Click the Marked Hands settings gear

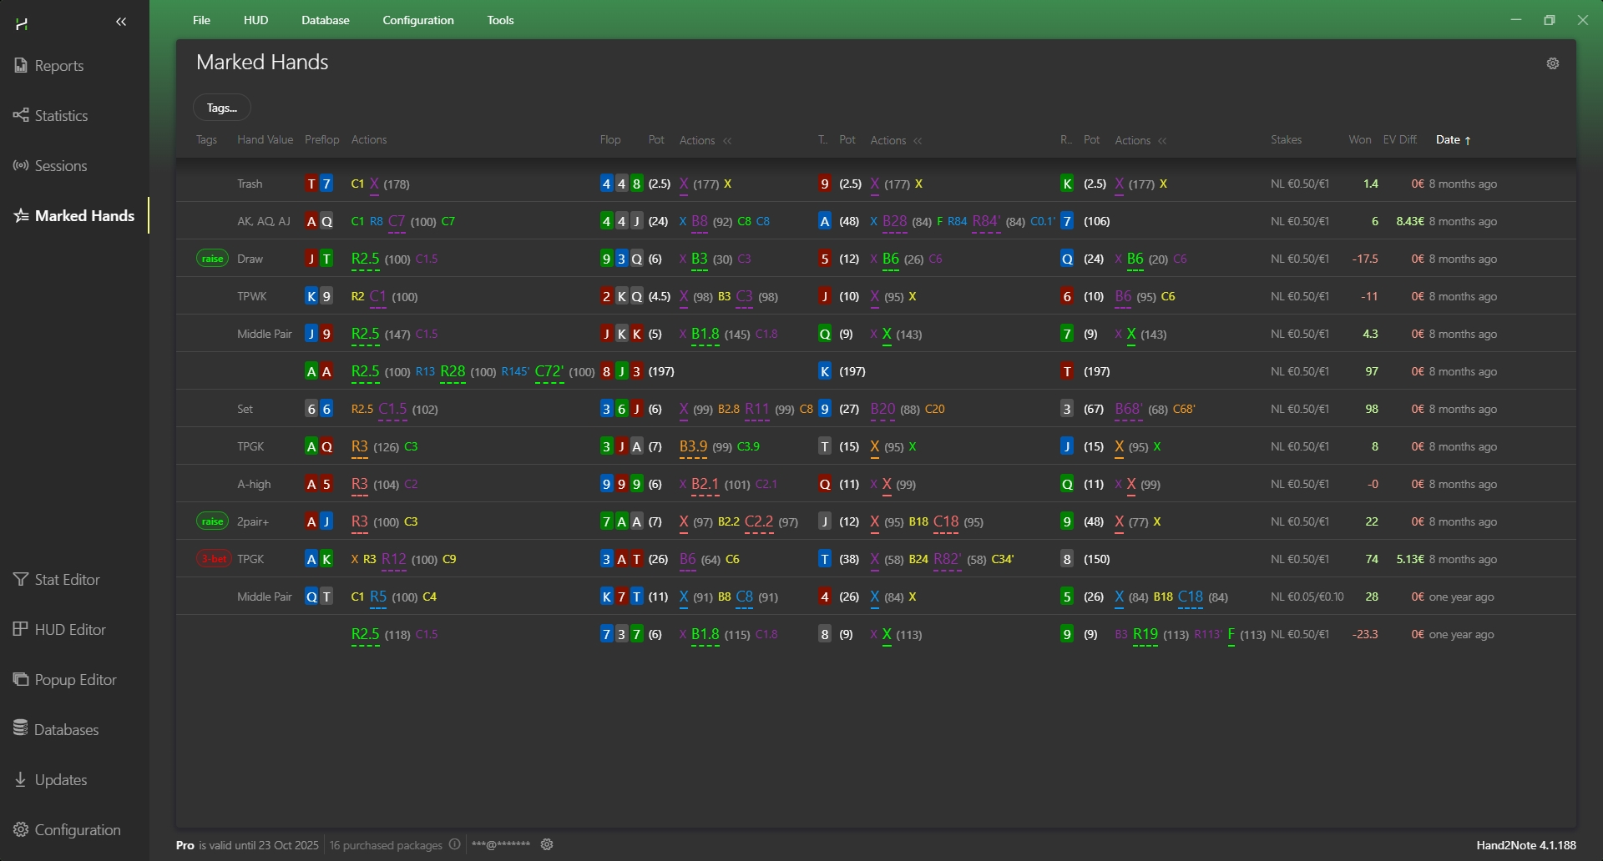click(1553, 63)
